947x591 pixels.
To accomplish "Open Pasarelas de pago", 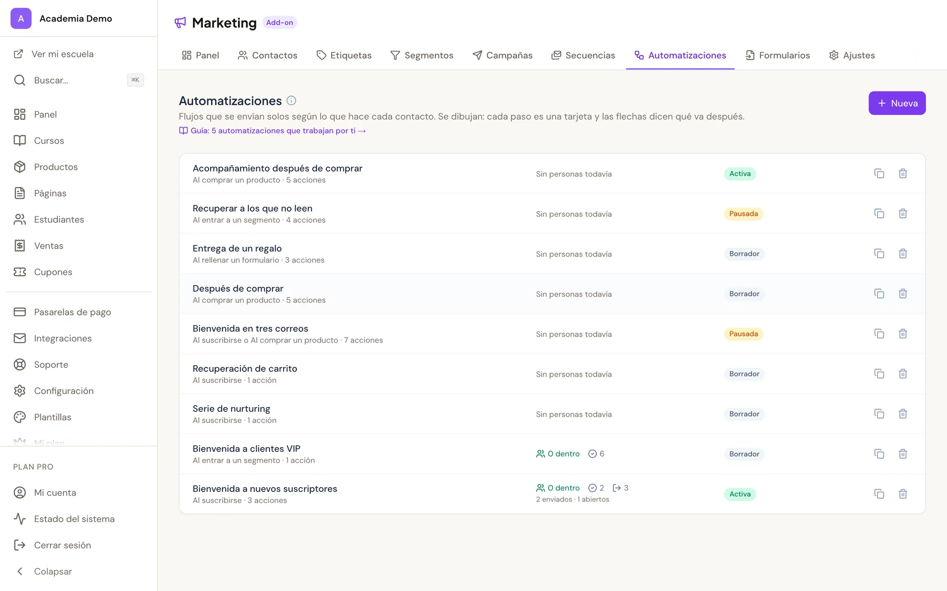I will pos(79,312).
